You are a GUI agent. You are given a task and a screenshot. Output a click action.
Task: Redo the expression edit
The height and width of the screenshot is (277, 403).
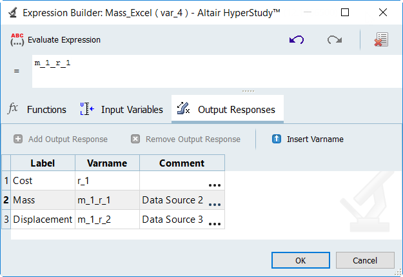334,40
